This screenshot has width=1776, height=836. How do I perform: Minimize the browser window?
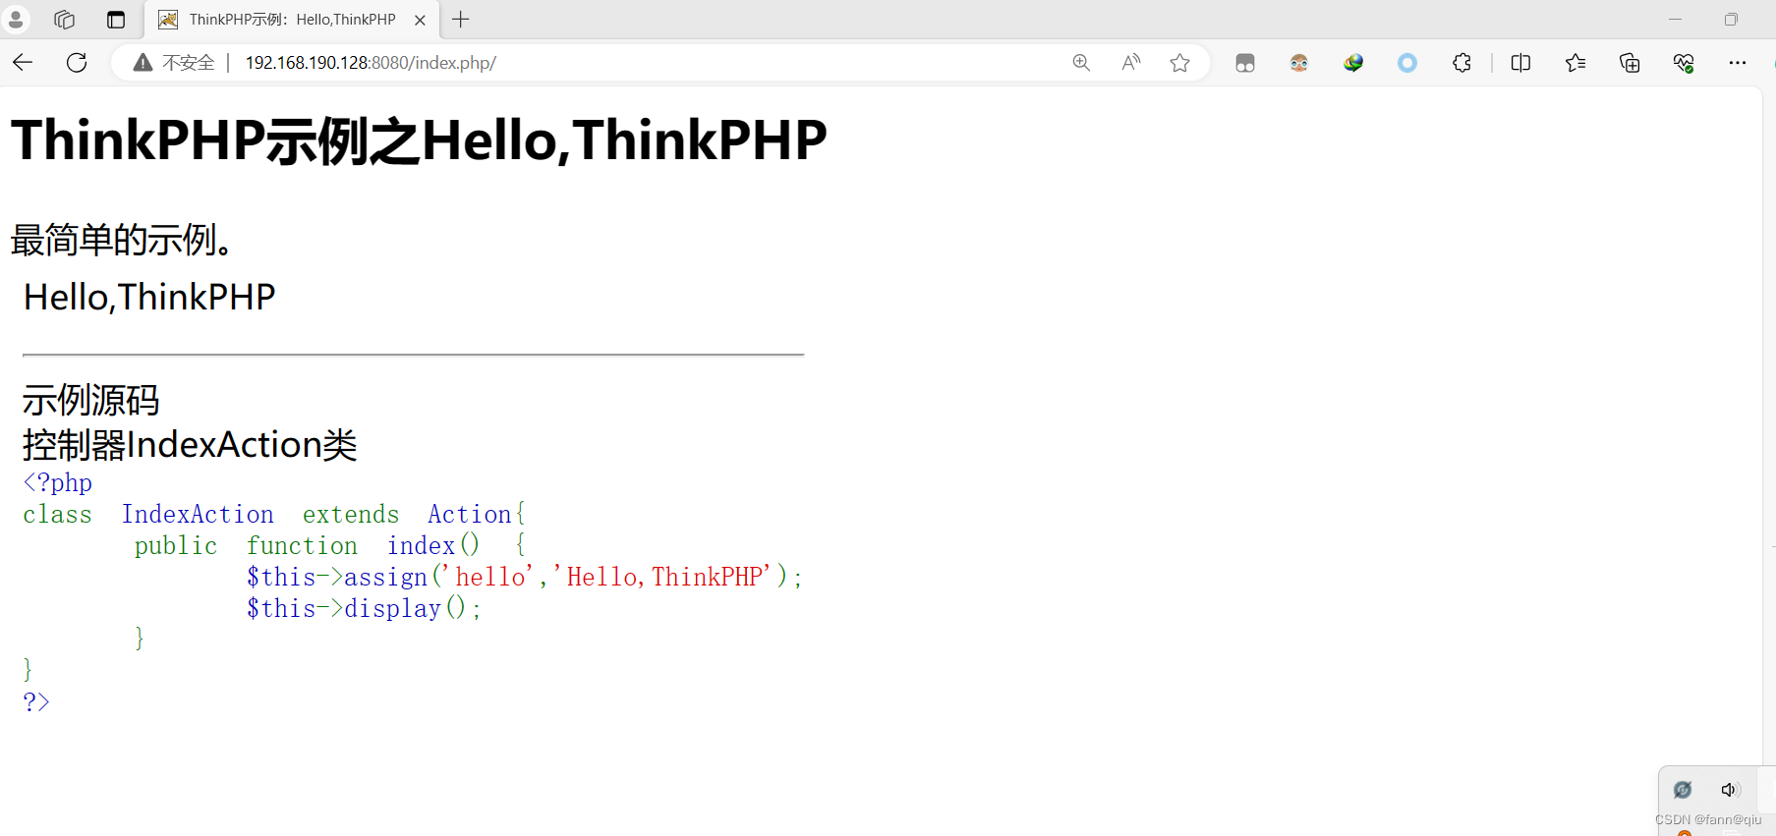point(1675,20)
